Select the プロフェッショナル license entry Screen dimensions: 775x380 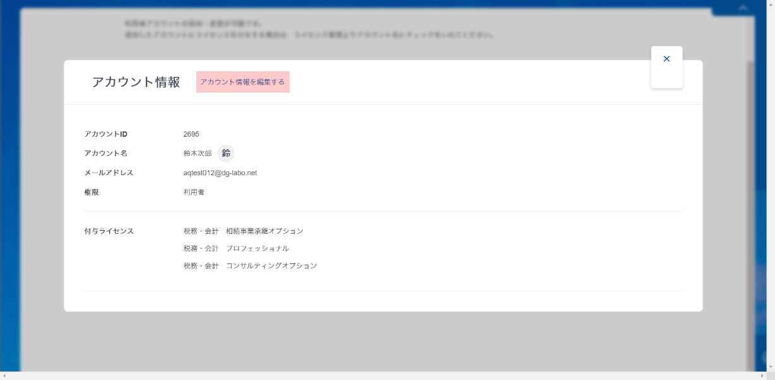tap(236, 248)
